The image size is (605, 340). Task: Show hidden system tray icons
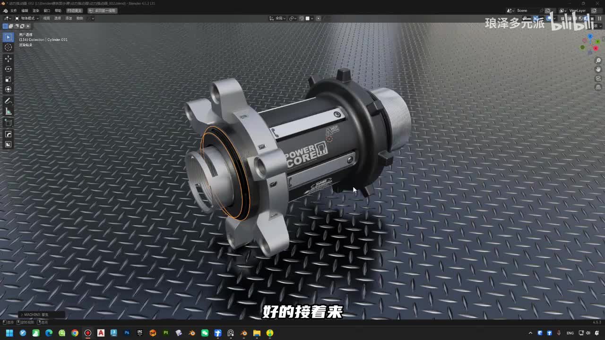[530, 333]
